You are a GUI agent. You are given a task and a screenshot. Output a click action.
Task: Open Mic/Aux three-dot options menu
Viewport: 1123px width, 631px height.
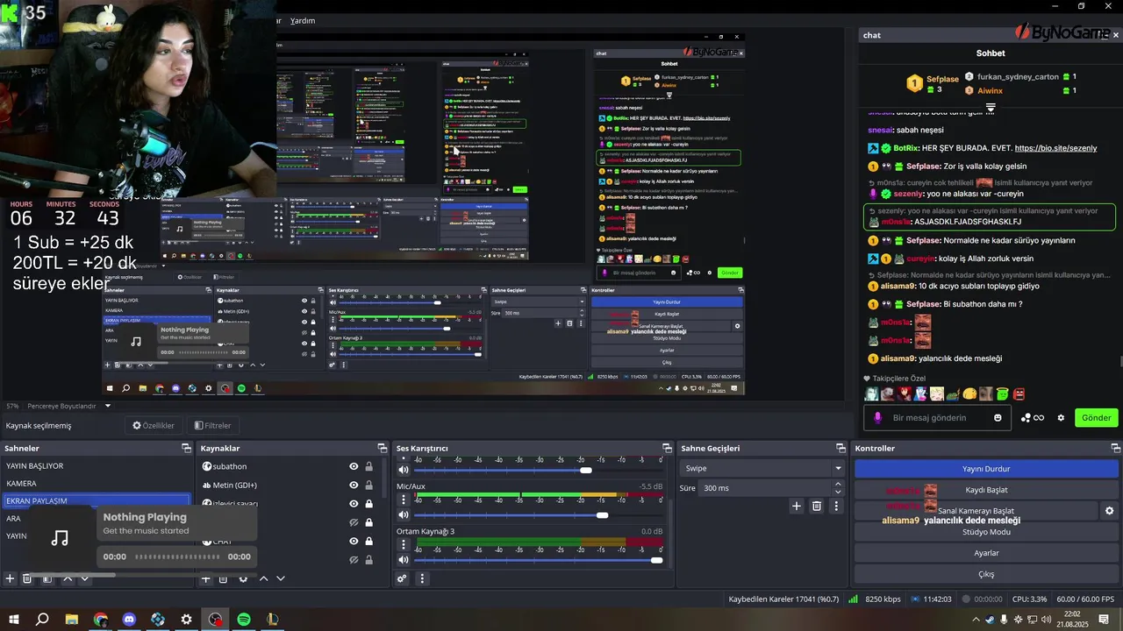pos(404,500)
